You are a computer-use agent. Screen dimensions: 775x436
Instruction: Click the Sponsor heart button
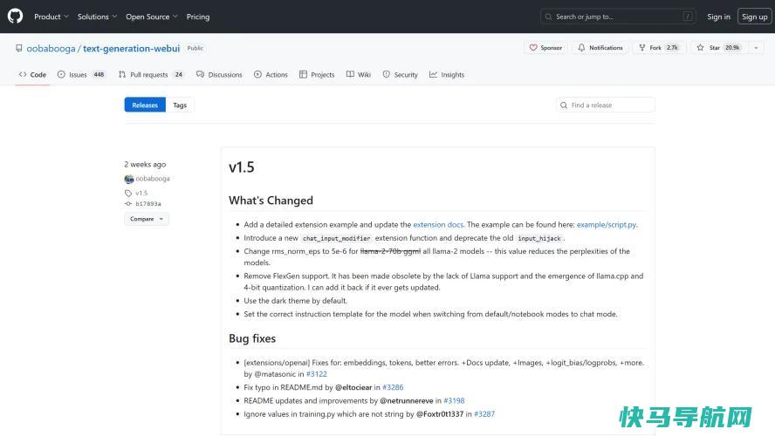pos(545,48)
